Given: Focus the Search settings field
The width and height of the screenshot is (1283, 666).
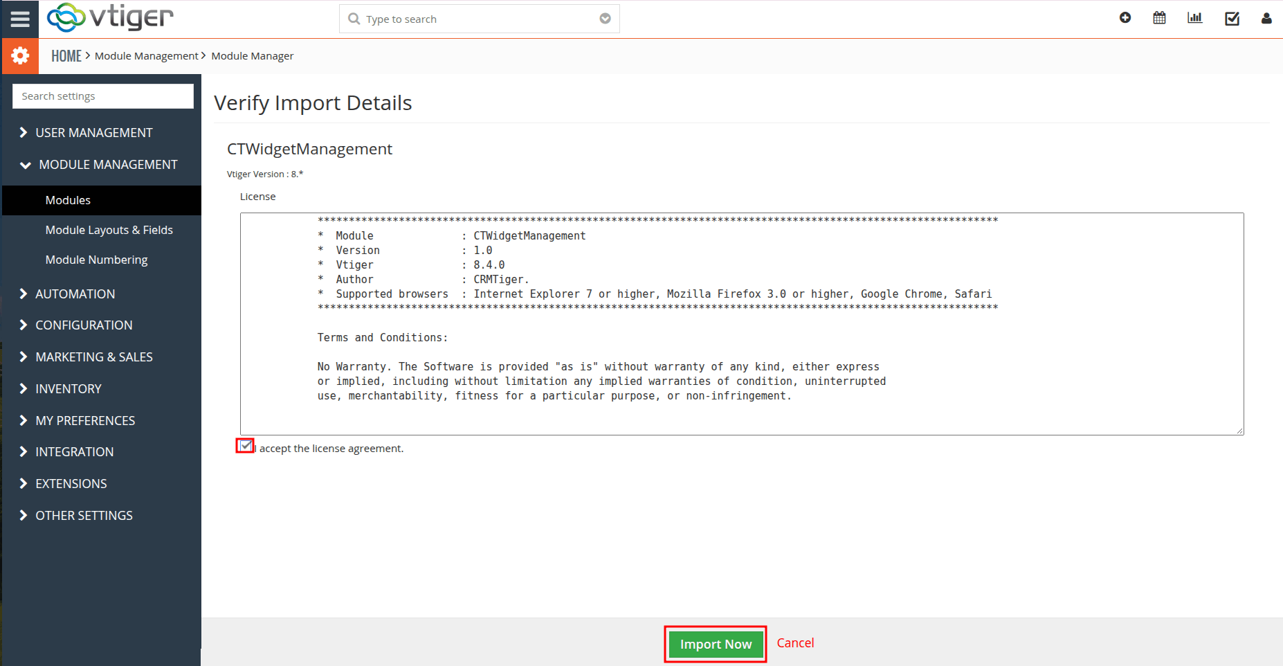Looking at the screenshot, I should pos(103,96).
